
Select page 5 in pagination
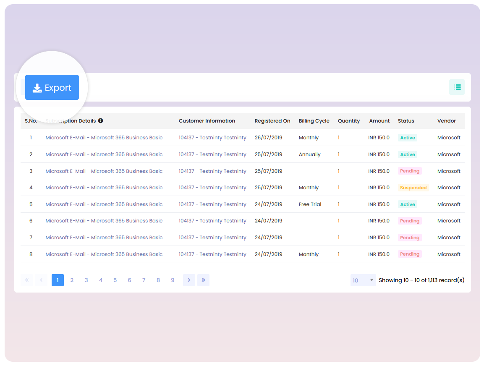pos(115,280)
